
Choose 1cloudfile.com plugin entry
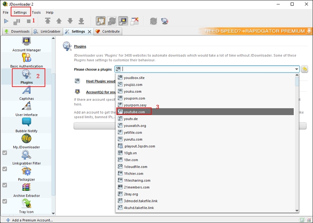205,167
